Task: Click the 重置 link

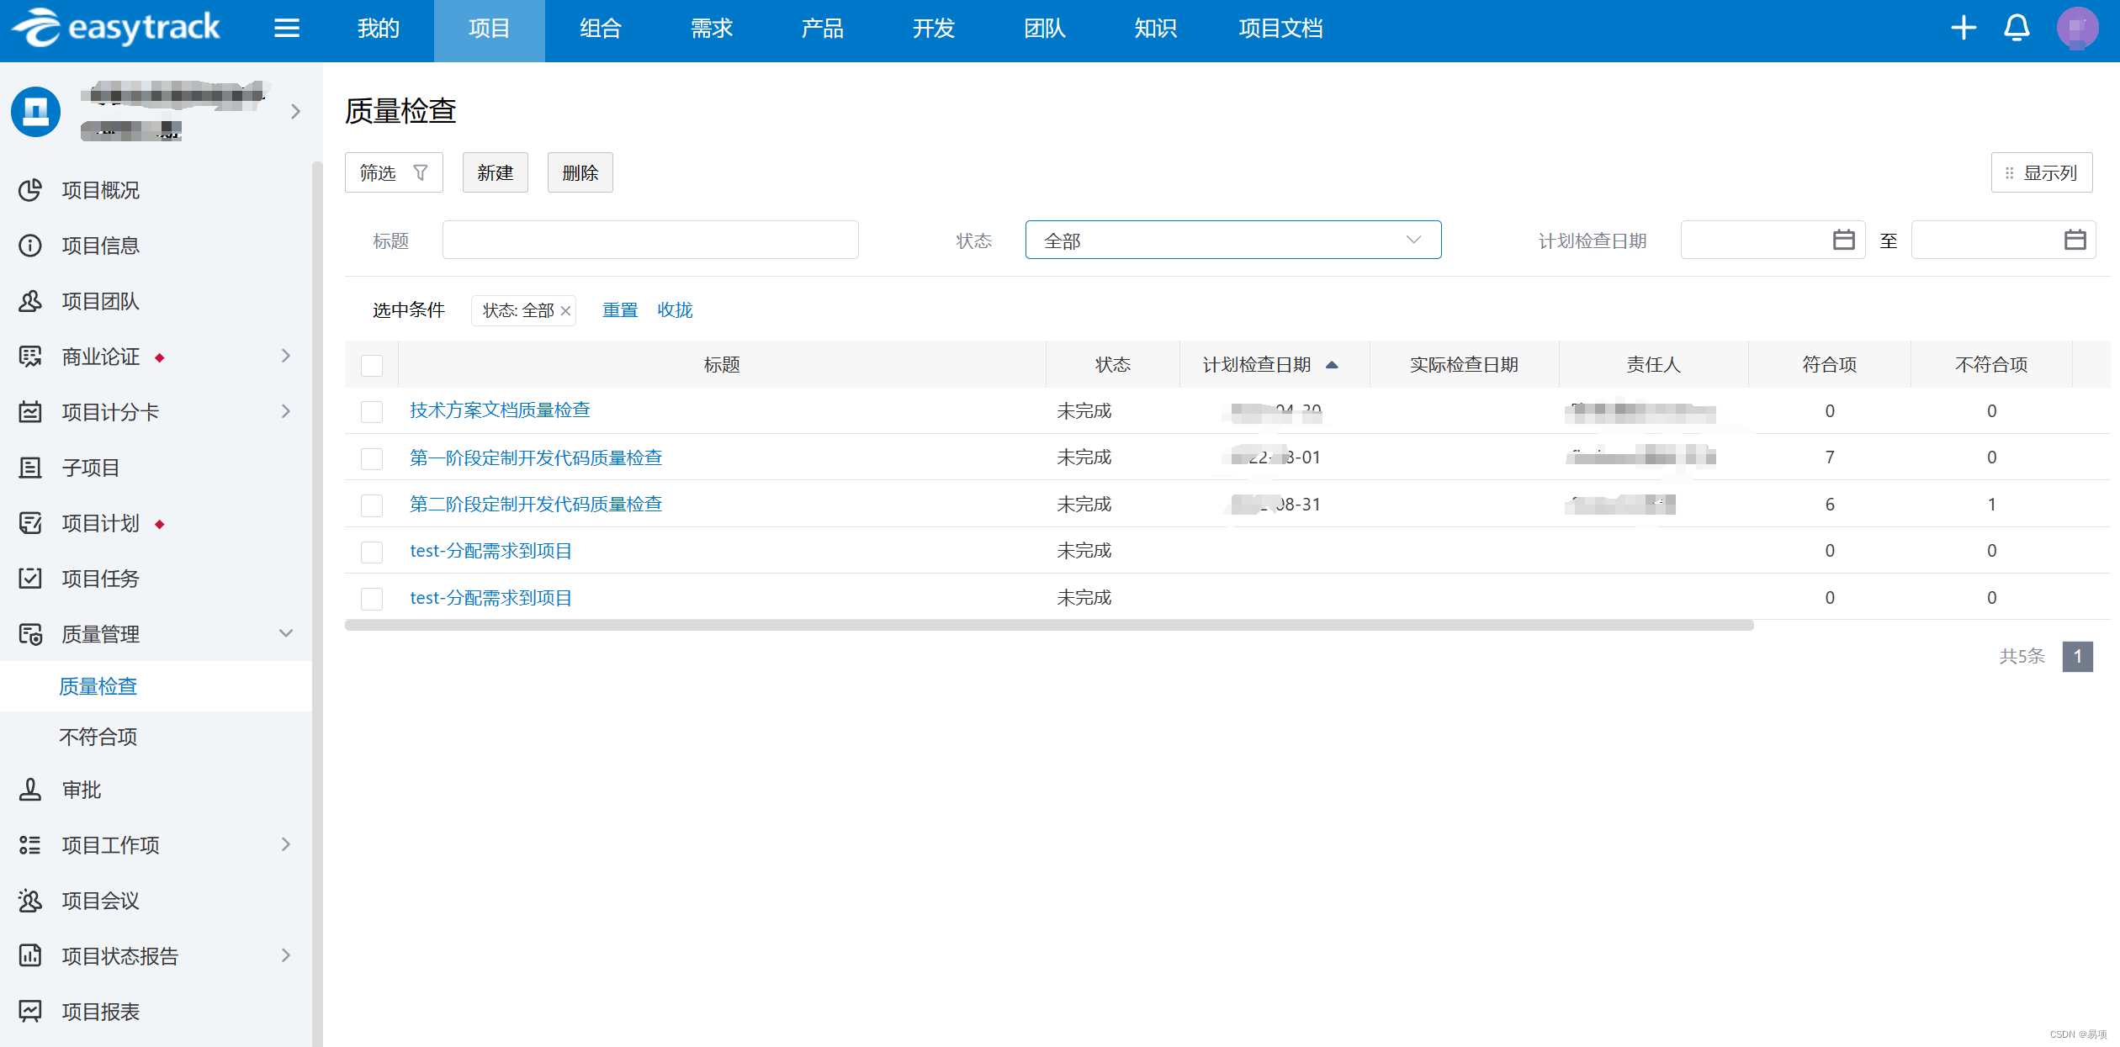Action: tap(620, 310)
